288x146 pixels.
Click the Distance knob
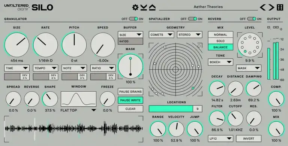[235, 89]
